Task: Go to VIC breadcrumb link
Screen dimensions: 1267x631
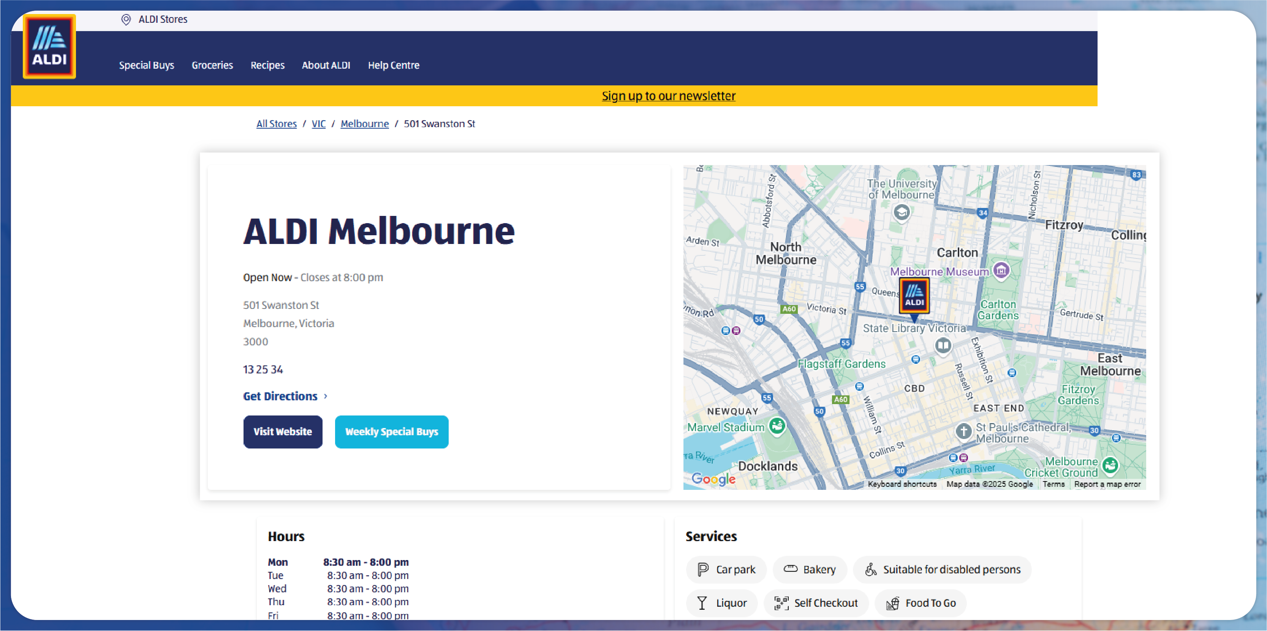Action: [319, 124]
